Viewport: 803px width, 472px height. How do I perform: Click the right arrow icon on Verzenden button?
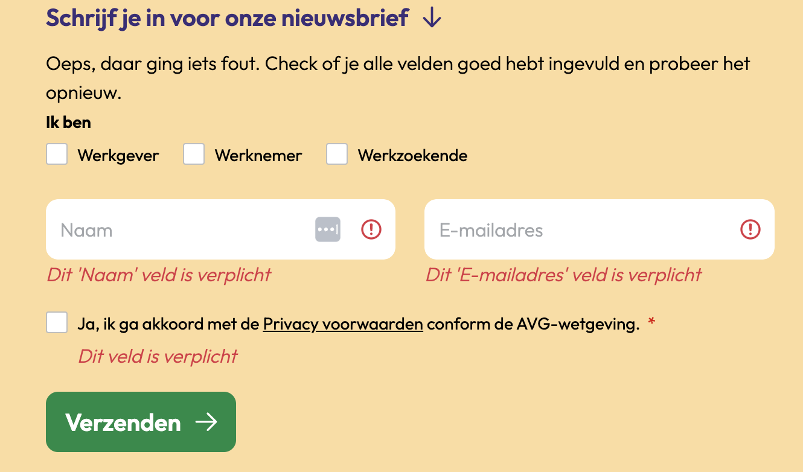206,423
